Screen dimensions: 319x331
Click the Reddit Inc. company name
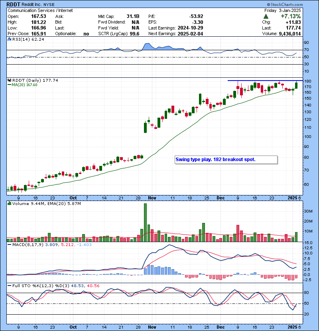(x=32, y=4)
